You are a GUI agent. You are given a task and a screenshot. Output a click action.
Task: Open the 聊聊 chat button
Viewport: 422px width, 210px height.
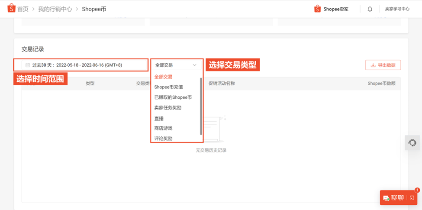point(393,198)
